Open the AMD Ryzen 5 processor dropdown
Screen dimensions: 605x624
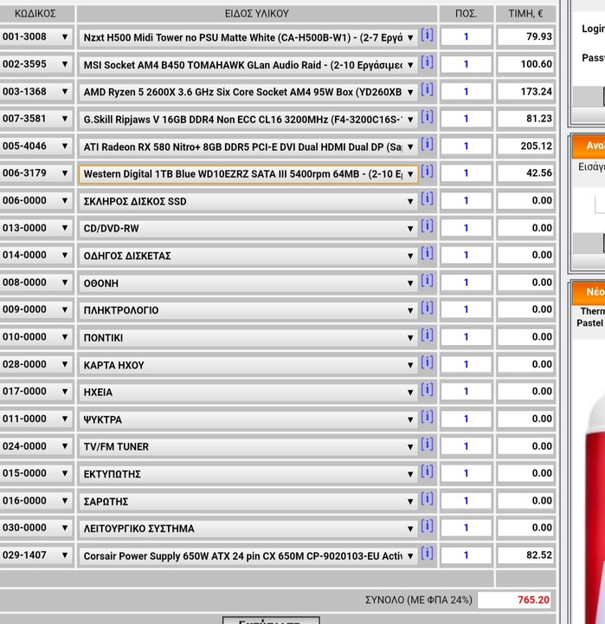[248, 92]
